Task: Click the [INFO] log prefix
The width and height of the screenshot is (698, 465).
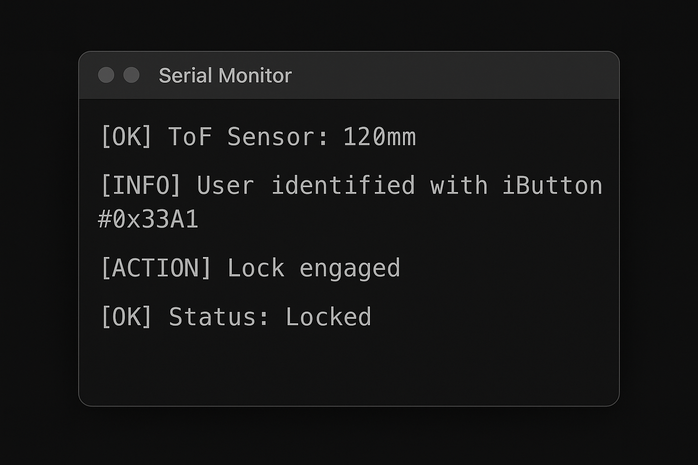Action: [x=140, y=184]
